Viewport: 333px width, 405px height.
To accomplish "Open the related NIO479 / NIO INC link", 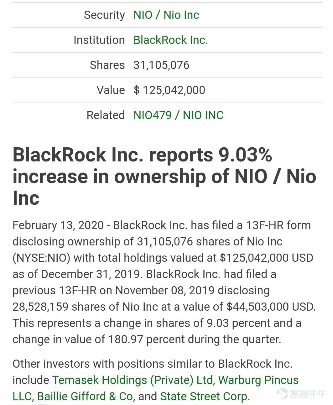I will click(178, 115).
